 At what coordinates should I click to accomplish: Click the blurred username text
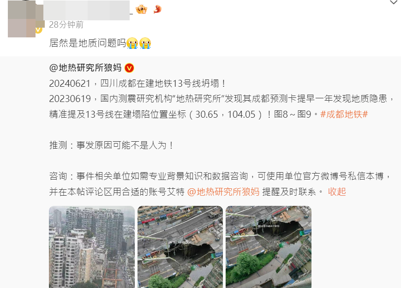click(x=86, y=10)
